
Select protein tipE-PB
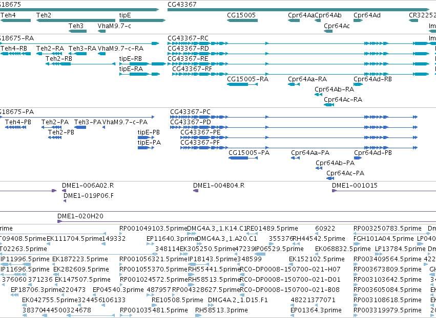tap(146, 138)
